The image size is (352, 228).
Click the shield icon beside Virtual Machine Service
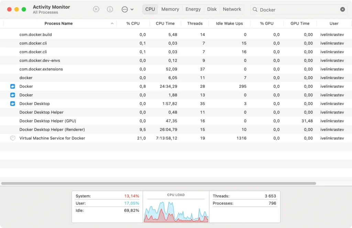click(x=13, y=138)
